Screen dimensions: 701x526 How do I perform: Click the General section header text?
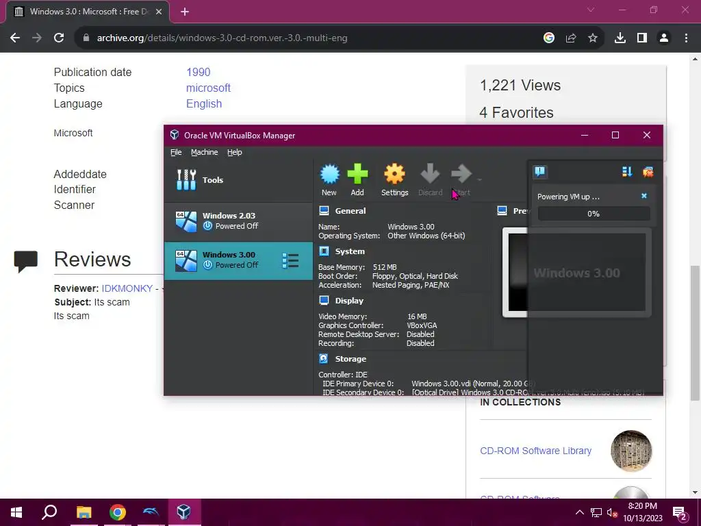[350, 211]
